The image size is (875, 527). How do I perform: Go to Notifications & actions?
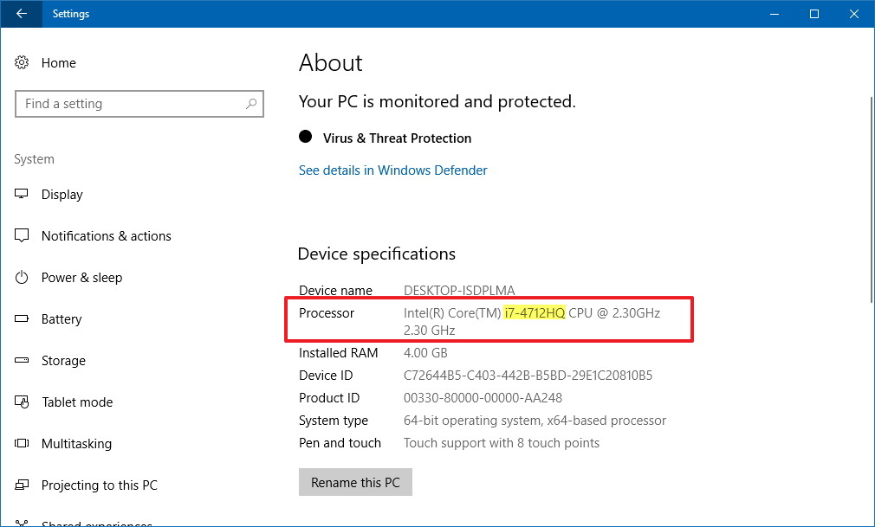tap(106, 236)
